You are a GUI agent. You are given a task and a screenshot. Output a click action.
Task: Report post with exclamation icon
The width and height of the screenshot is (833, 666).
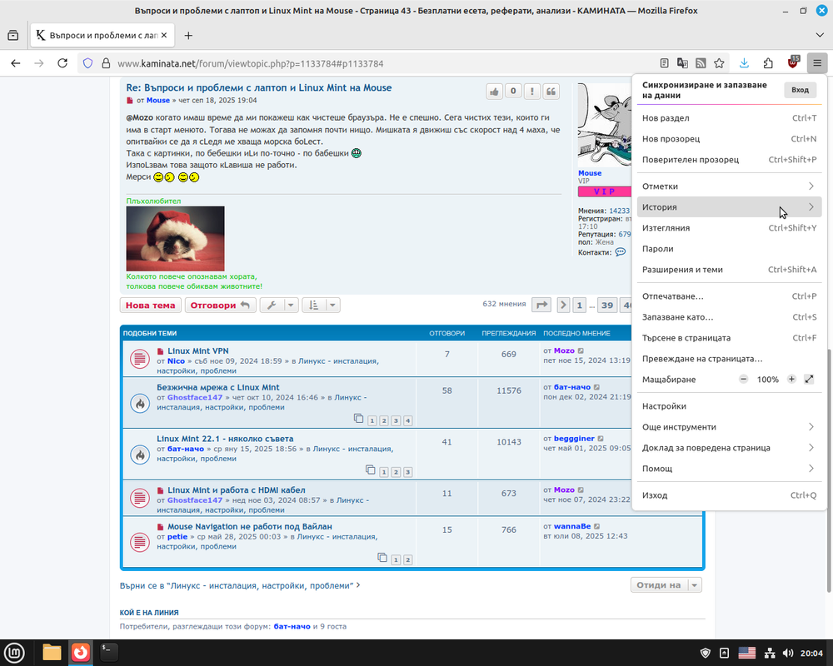[531, 92]
